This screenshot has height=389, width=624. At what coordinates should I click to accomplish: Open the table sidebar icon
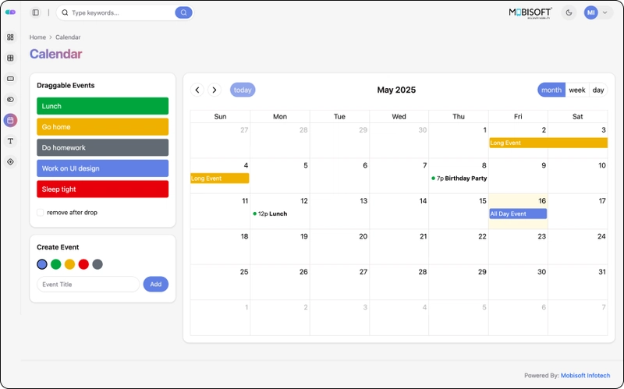(x=10, y=58)
